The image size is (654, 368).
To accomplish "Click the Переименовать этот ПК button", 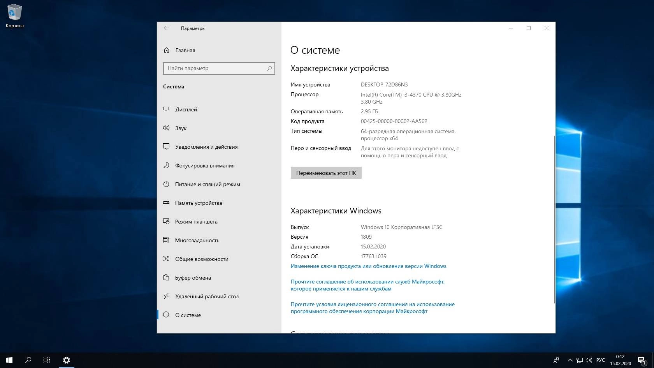I will pos(326,173).
